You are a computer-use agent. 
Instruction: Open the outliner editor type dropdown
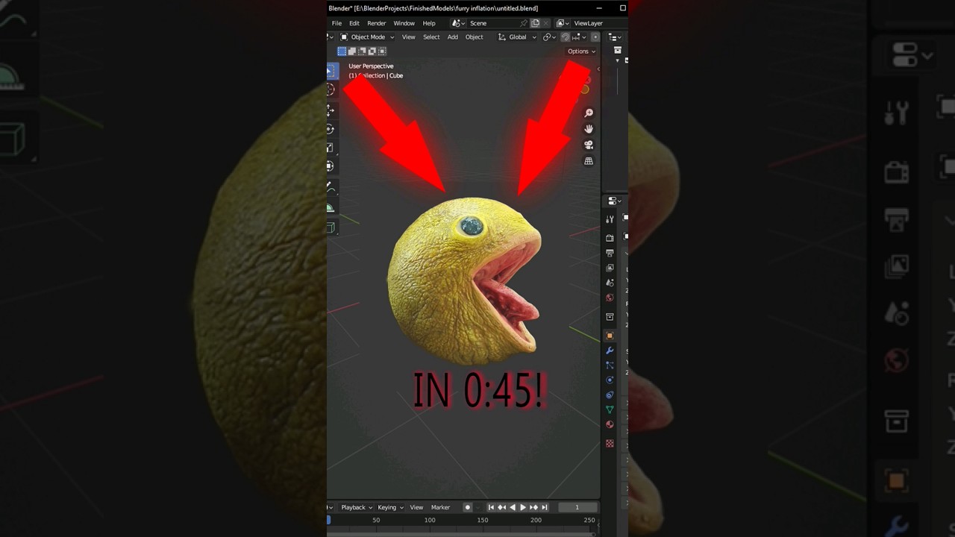615,37
